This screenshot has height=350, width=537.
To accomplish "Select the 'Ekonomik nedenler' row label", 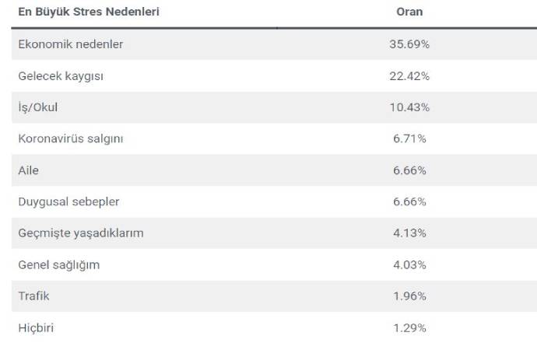I will pyautogui.click(x=71, y=44).
